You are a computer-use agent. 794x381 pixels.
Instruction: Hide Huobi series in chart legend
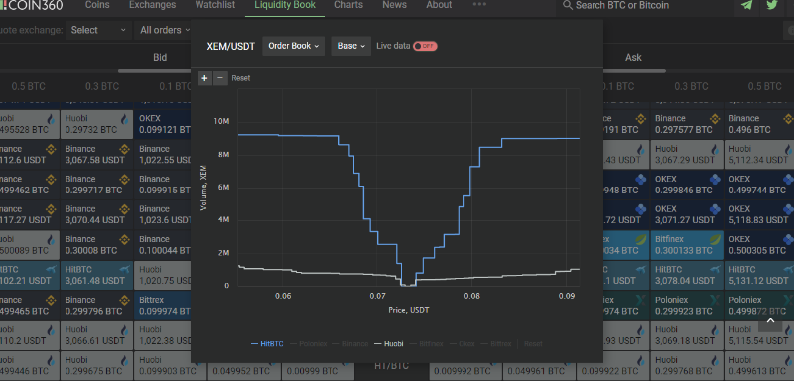click(388, 344)
